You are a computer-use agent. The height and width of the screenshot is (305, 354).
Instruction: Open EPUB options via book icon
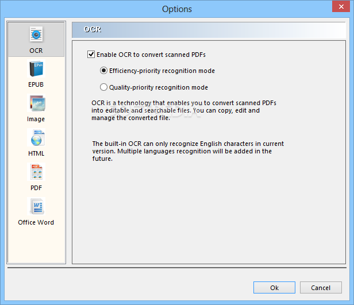pyautogui.click(x=36, y=68)
